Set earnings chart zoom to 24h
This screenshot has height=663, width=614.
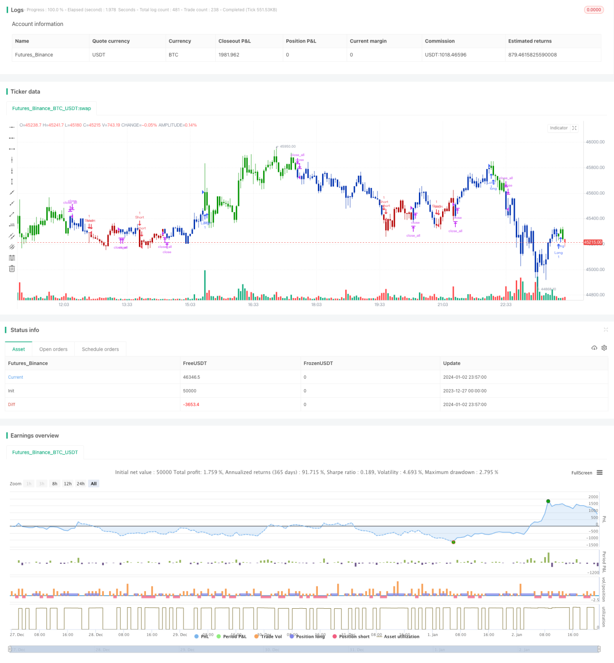click(x=81, y=484)
